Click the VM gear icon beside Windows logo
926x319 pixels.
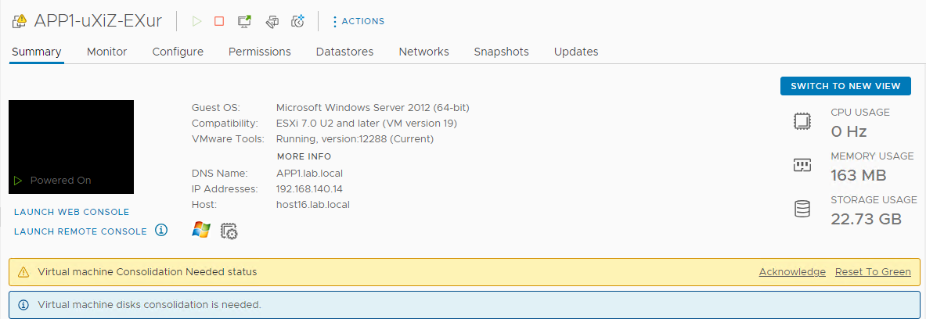tap(229, 231)
